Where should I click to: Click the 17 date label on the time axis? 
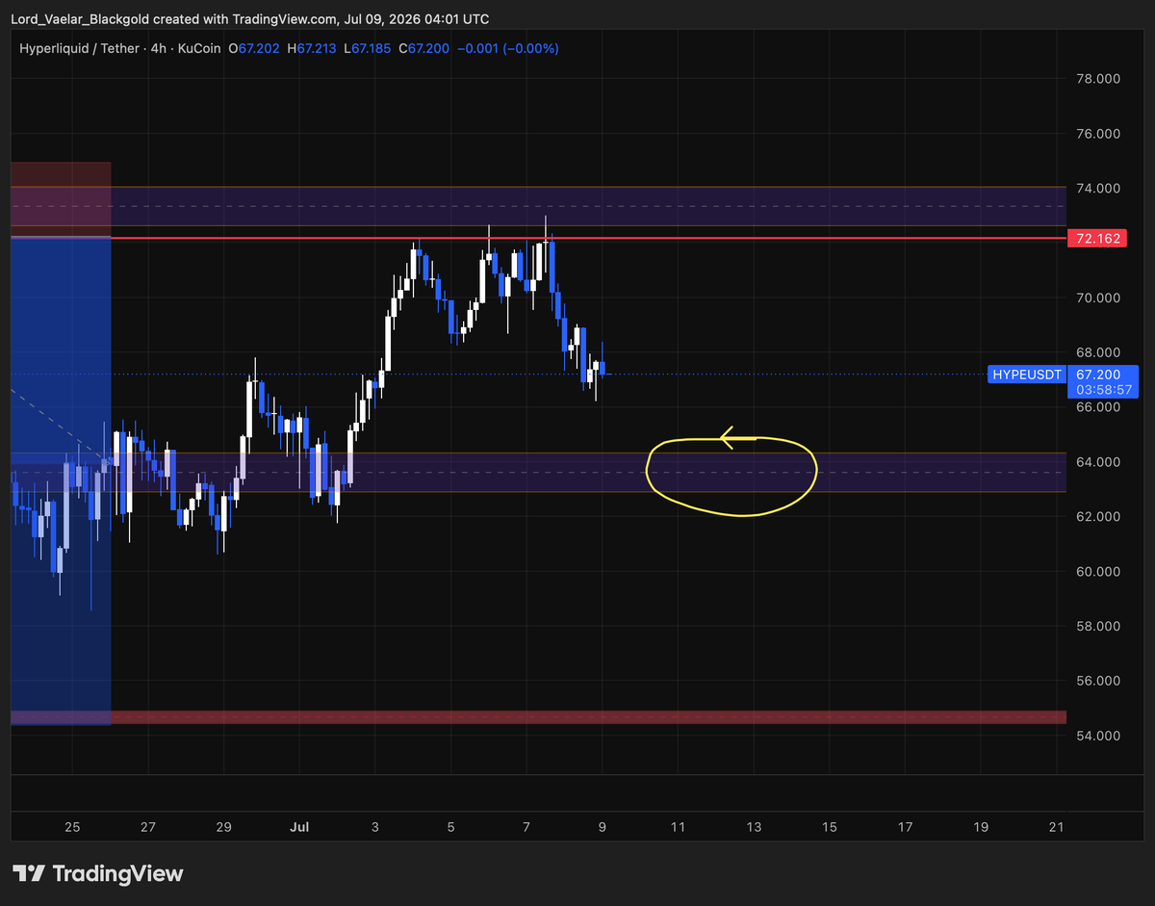tap(905, 827)
